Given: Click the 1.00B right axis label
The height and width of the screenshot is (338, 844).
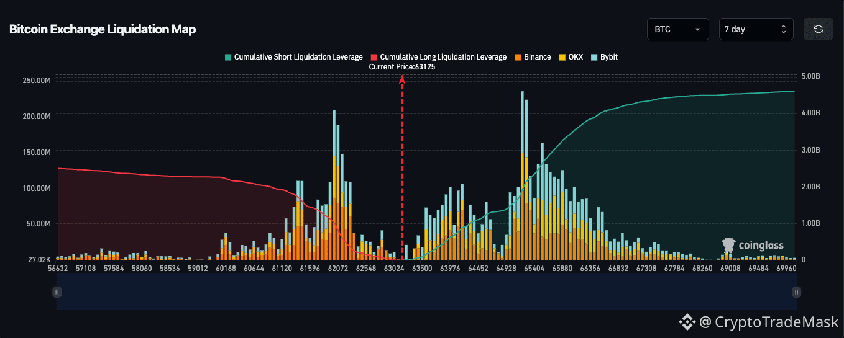Looking at the screenshot, I should pos(810,223).
